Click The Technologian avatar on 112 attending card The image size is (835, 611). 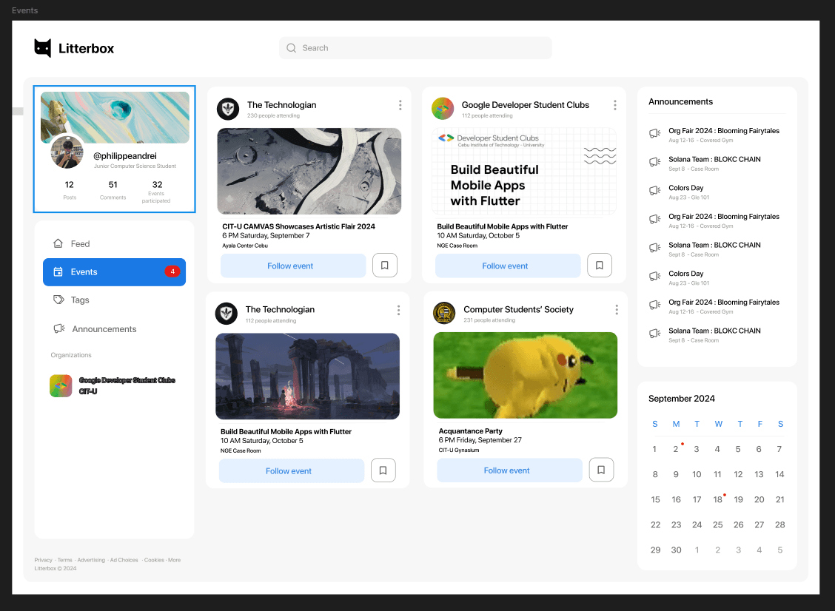click(x=227, y=314)
